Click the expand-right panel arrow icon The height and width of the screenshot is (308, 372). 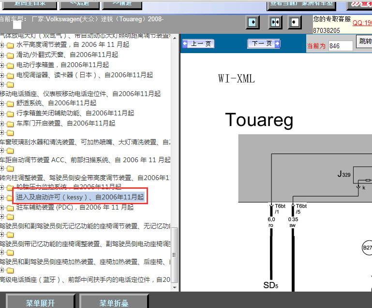point(253,23)
